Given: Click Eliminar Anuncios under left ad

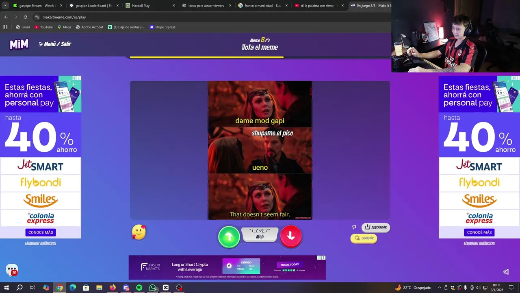Looking at the screenshot, I should (40, 243).
